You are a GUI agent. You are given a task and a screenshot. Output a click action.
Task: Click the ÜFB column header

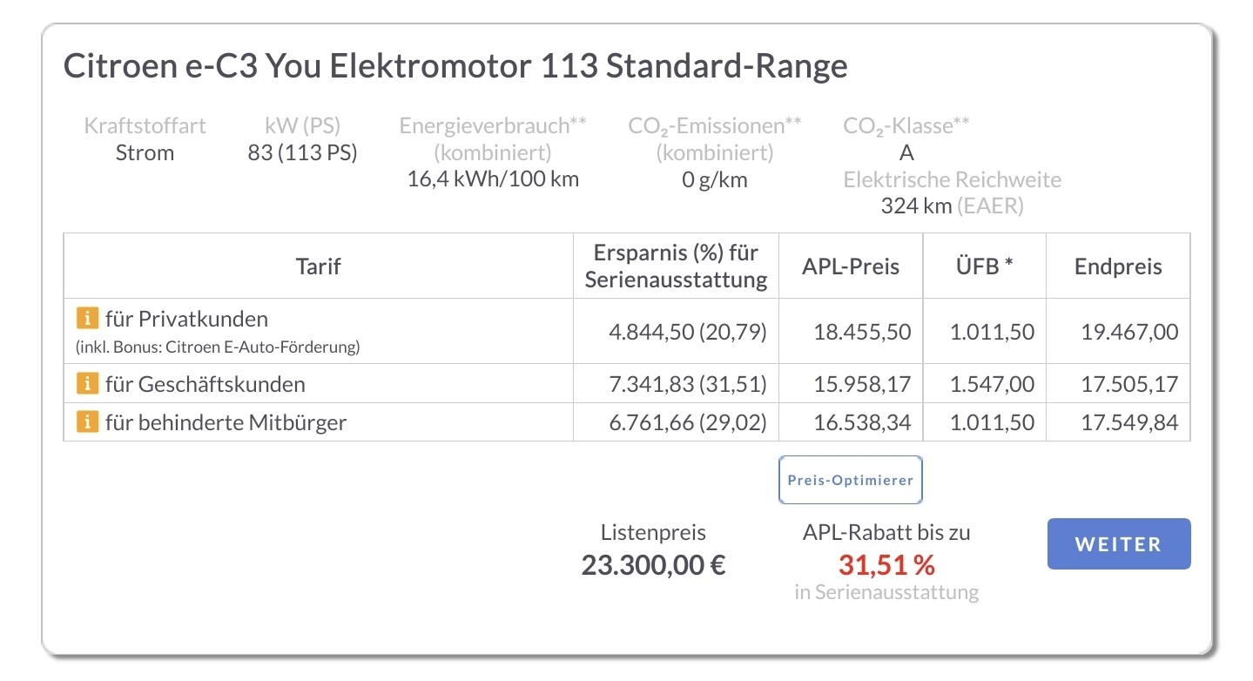(984, 266)
